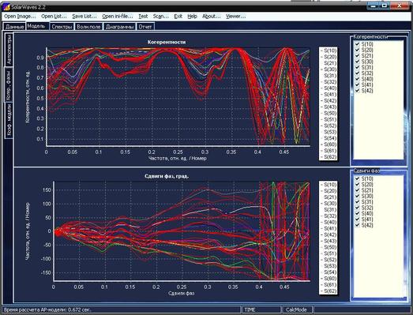Screen dimensions: 413x315
Task: Close the SolarWaves window
Action: [x=400, y=6]
